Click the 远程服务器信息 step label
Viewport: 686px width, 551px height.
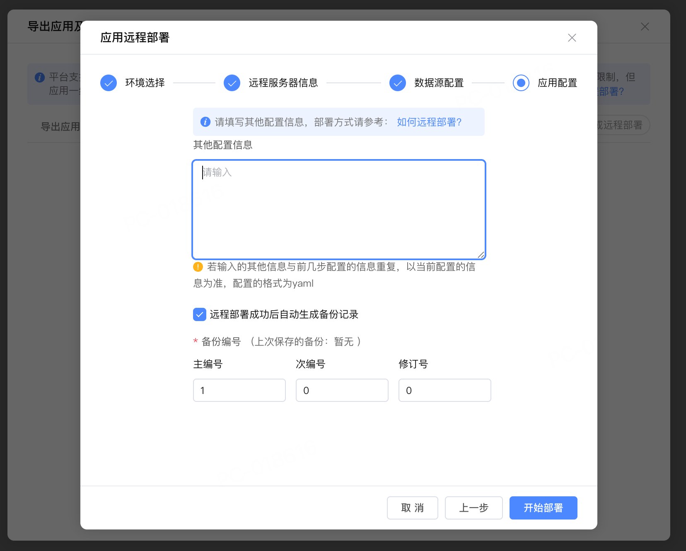[x=283, y=83]
